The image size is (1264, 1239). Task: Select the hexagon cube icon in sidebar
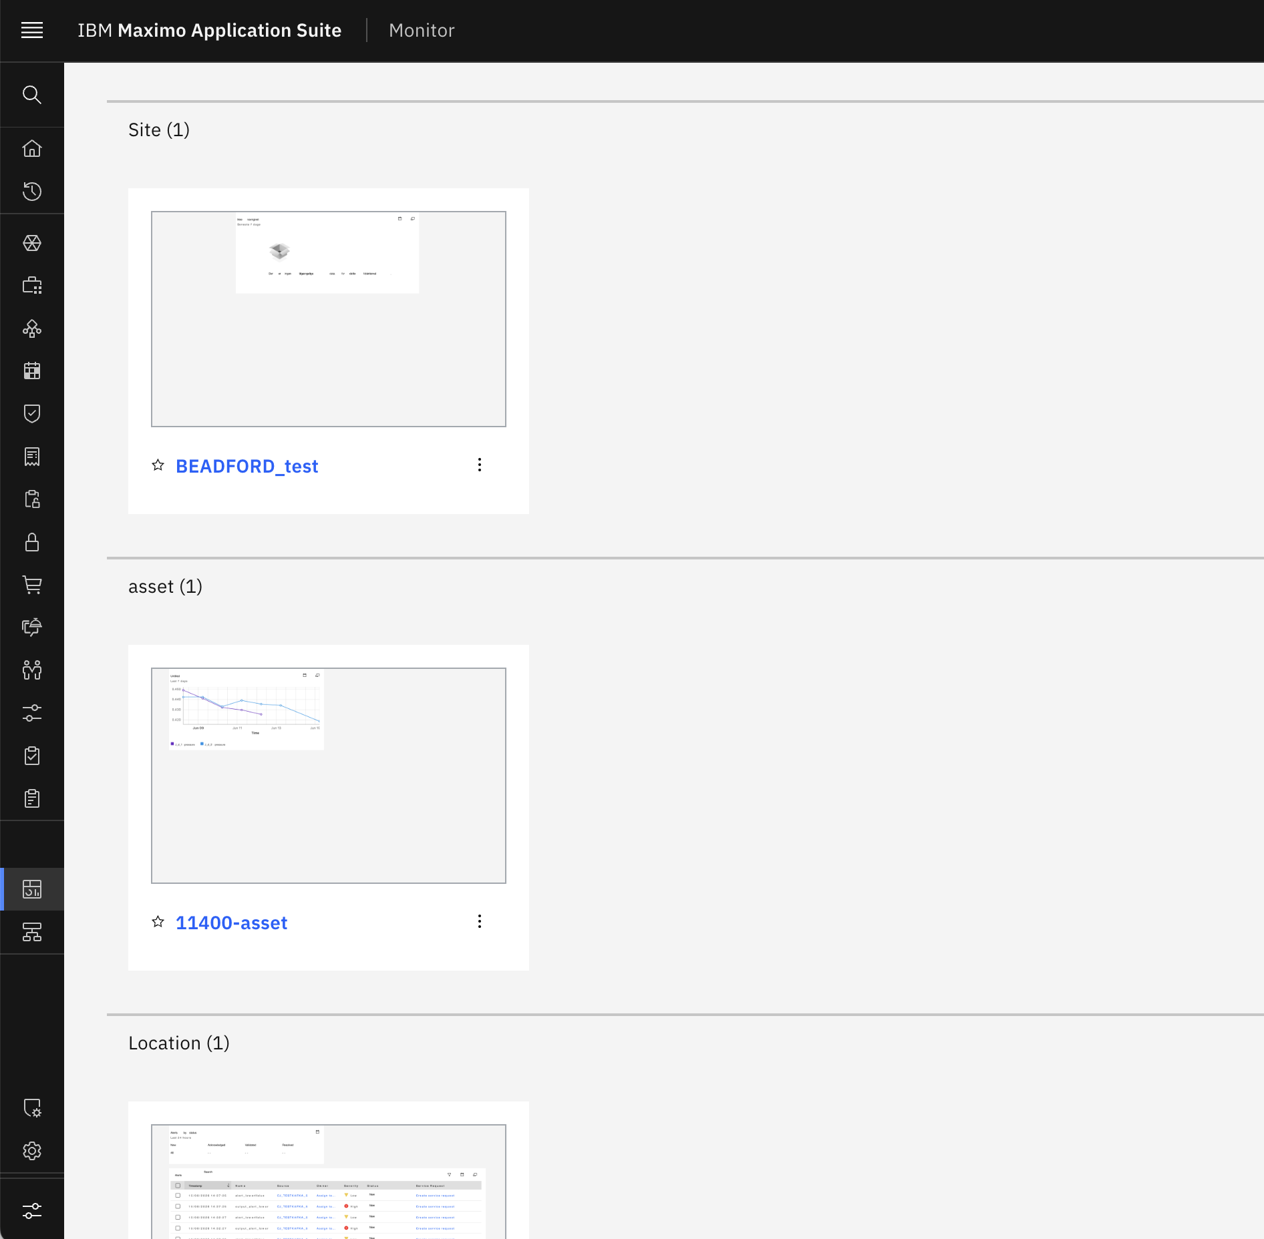[x=32, y=243]
